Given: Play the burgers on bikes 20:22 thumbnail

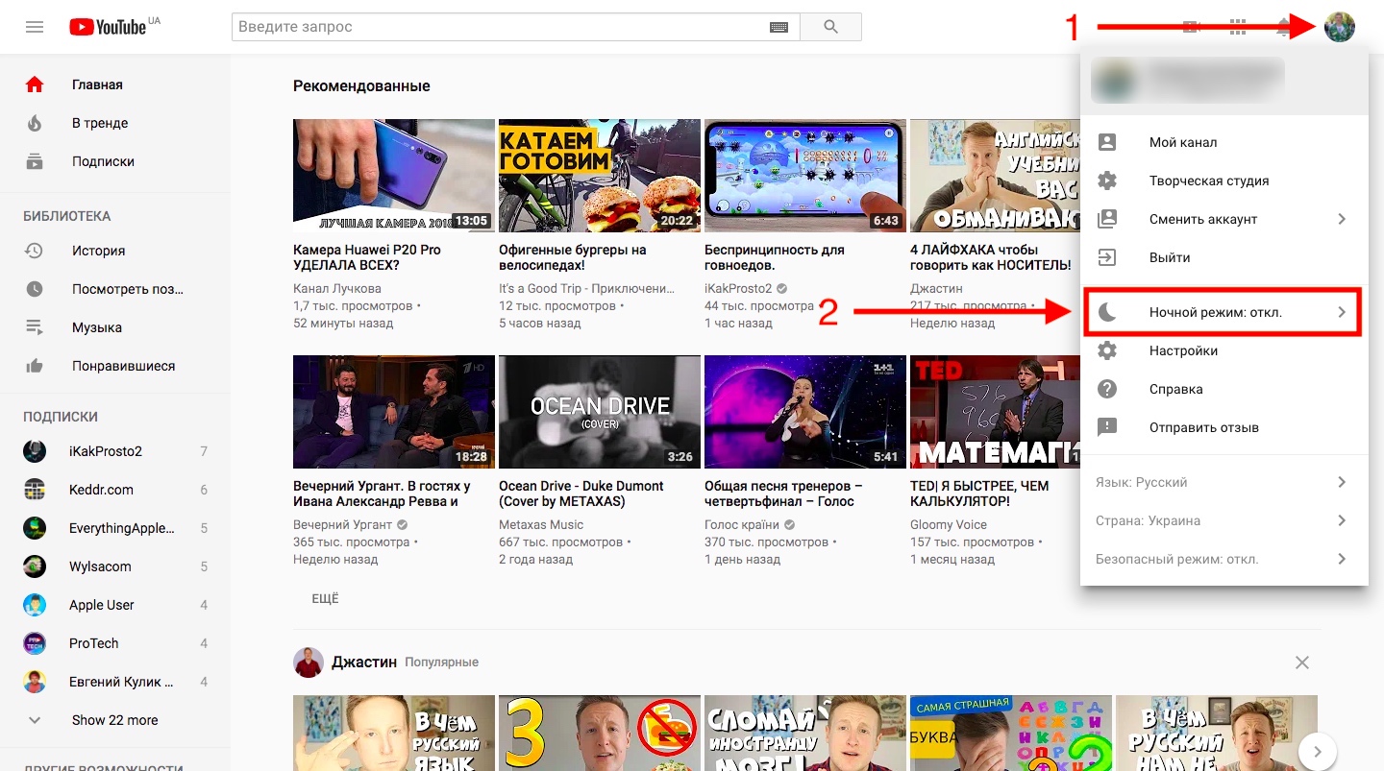Looking at the screenshot, I should pyautogui.click(x=600, y=176).
